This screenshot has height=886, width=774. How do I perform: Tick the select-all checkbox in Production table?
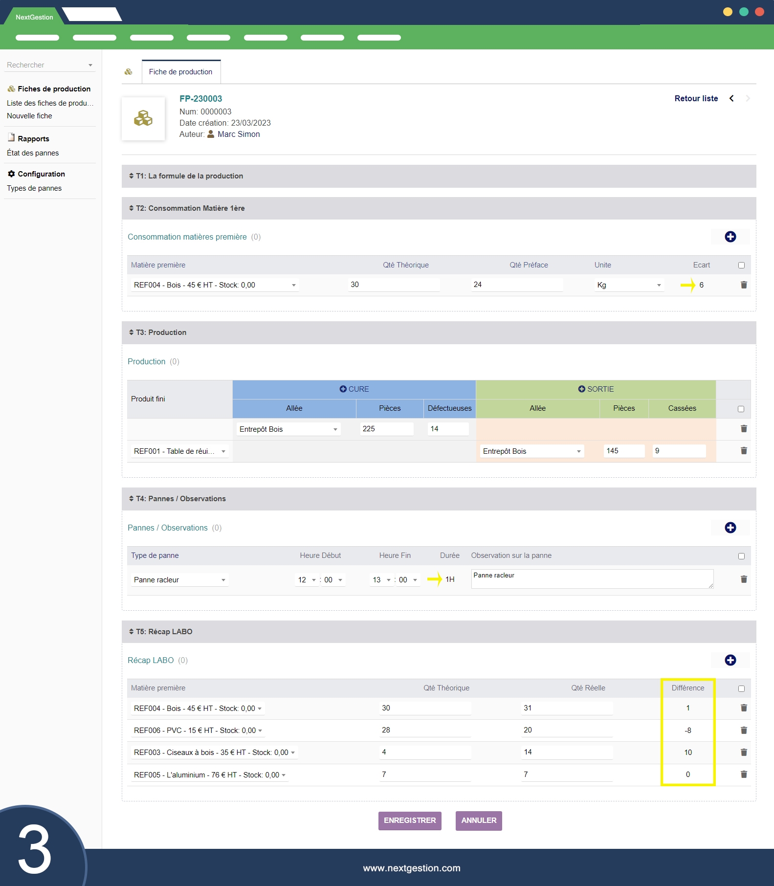click(741, 409)
